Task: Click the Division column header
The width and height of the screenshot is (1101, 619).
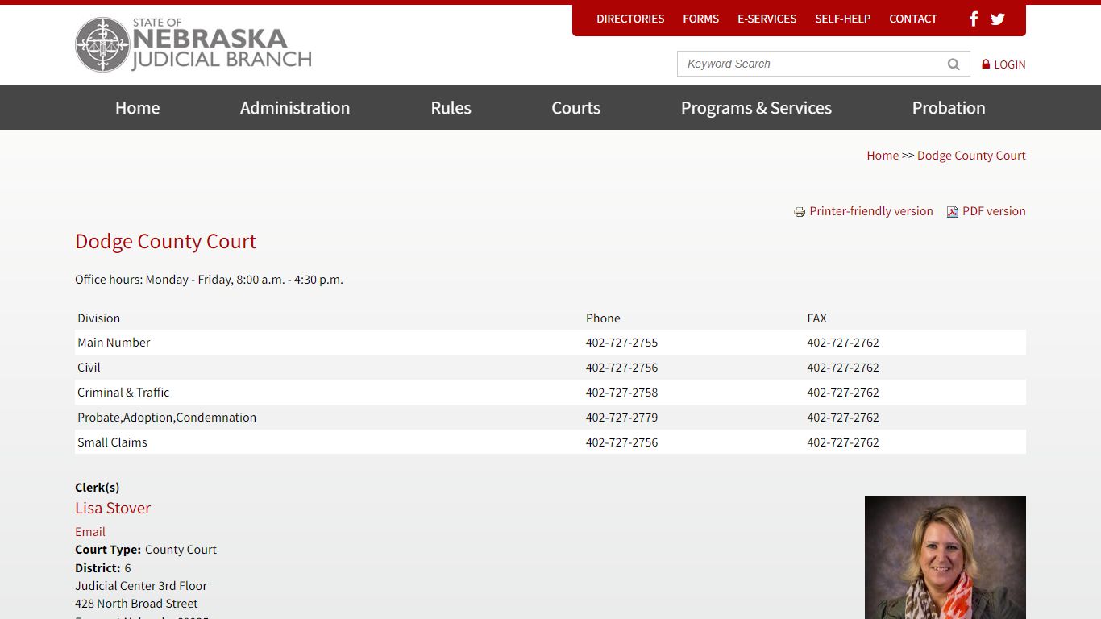Action: (98, 318)
